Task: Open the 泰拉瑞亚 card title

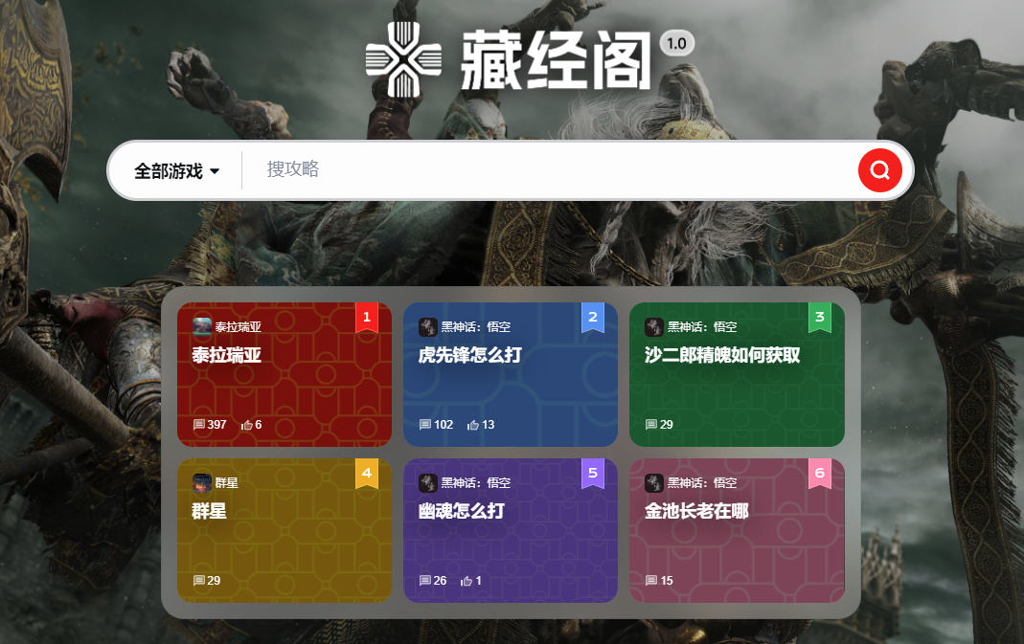Action: tap(227, 355)
